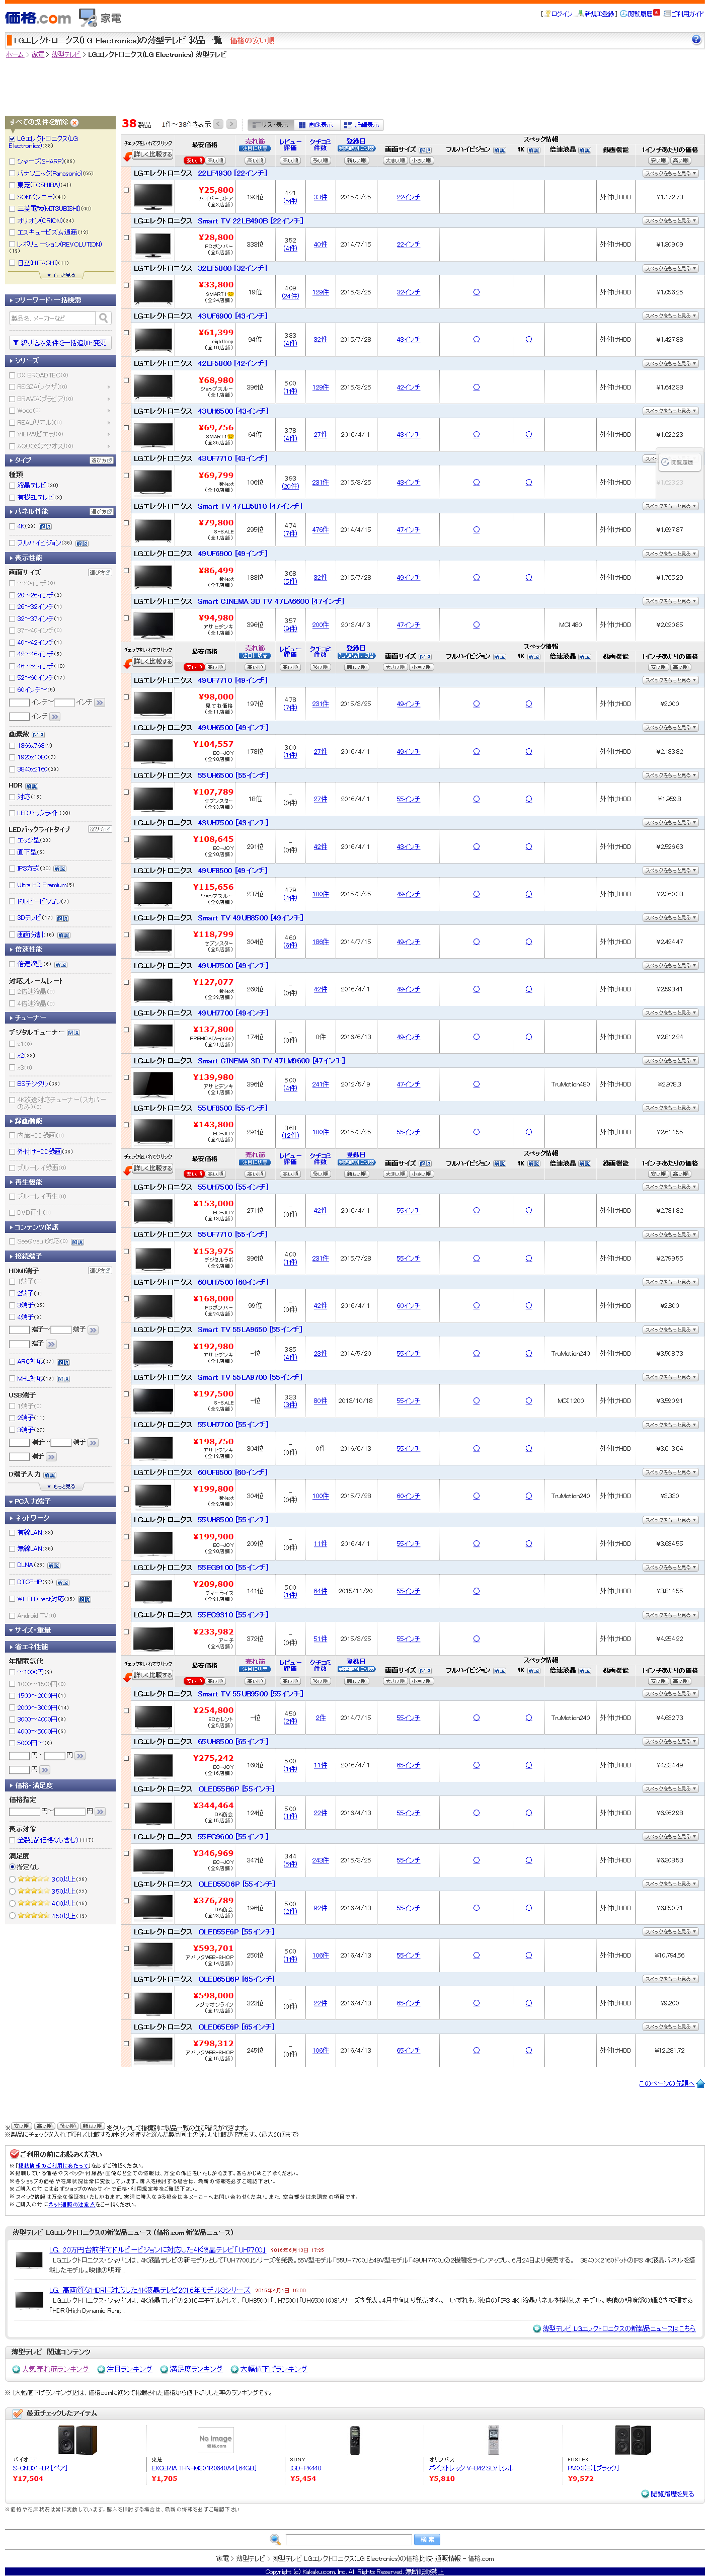Tick the 4K panel filter checkbox

pos(12,526)
